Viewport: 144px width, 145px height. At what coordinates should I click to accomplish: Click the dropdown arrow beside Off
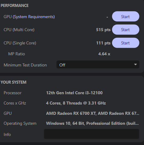(x=135, y=64)
